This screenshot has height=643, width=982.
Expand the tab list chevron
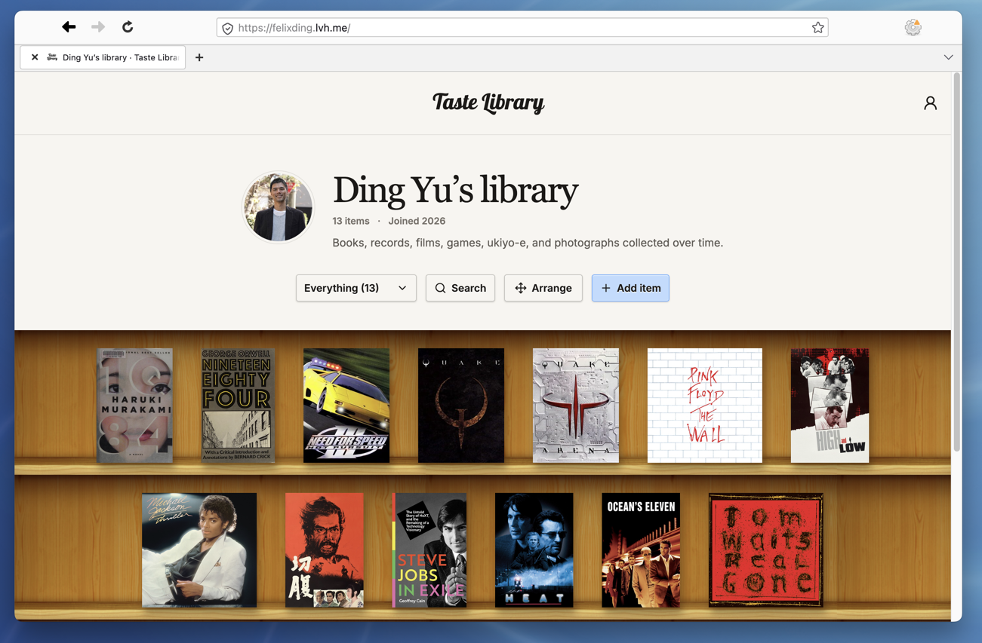pos(948,57)
